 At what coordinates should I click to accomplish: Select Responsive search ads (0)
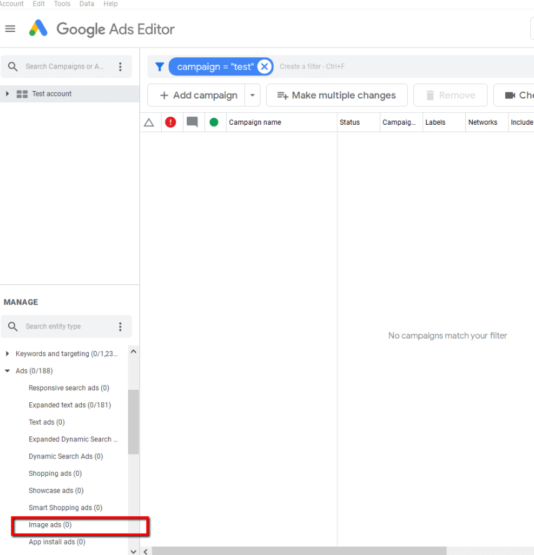pyautogui.click(x=69, y=388)
